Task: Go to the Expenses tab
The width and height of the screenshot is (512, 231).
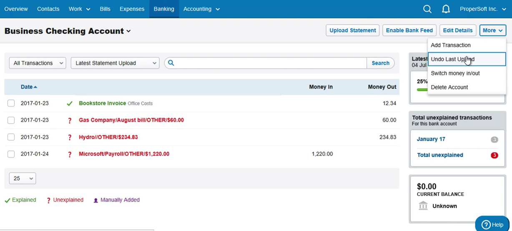Action: pos(132,9)
